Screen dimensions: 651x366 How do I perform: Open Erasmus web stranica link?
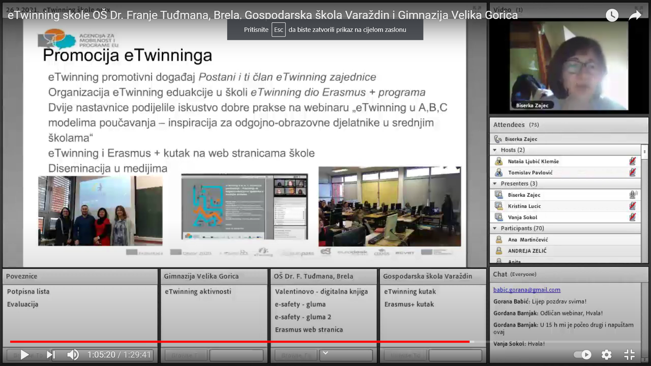[309, 329]
